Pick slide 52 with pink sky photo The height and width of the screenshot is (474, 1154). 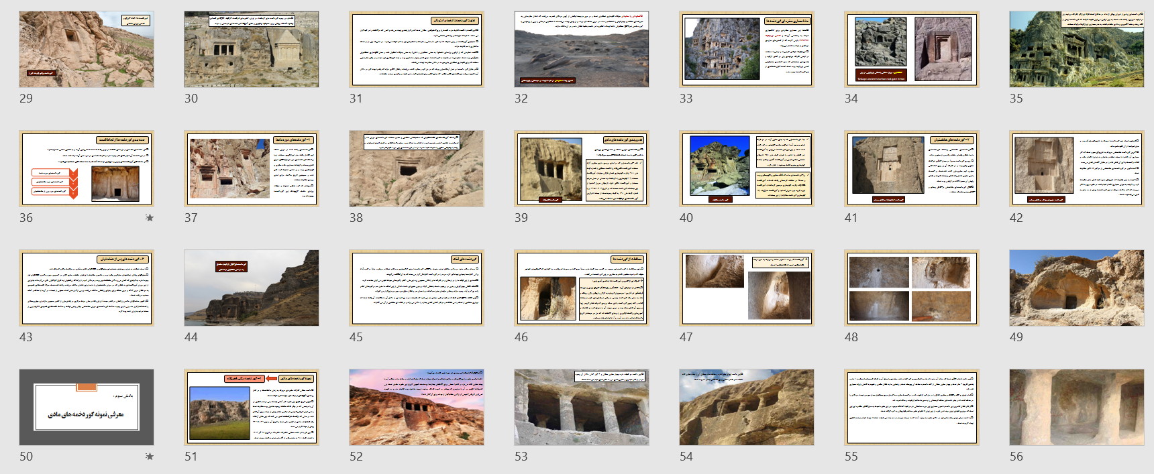(417, 407)
